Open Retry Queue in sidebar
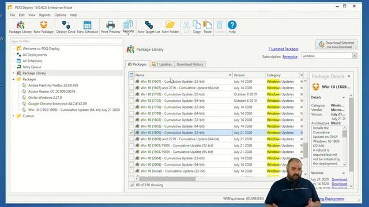 point(32,67)
